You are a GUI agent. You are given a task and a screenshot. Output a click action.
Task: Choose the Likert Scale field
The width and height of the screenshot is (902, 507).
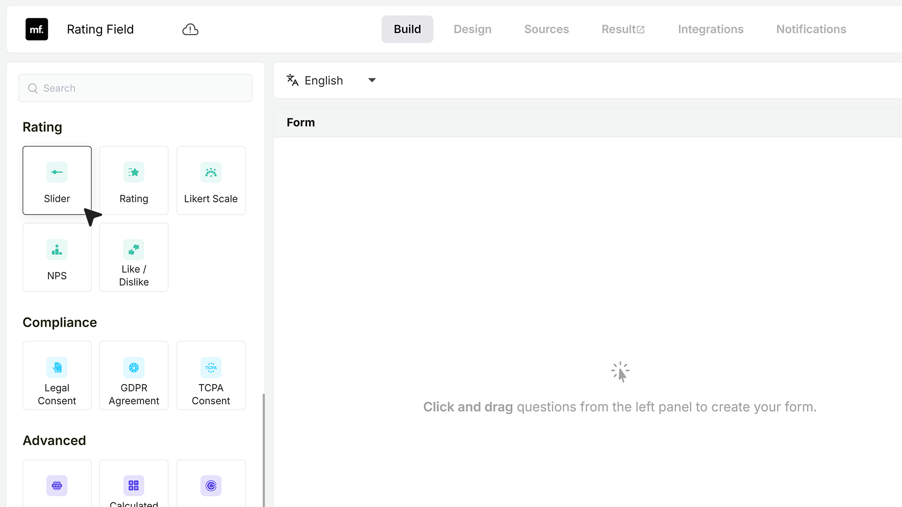click(211, 180)
